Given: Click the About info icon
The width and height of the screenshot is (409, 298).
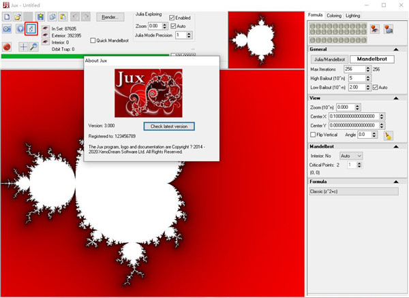Looking at the screenshot, I should click(31, 29).
